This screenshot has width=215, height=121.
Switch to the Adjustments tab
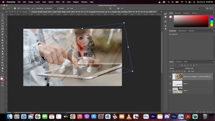182,31
